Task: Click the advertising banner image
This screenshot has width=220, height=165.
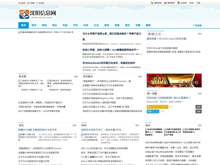Action: 174,81
